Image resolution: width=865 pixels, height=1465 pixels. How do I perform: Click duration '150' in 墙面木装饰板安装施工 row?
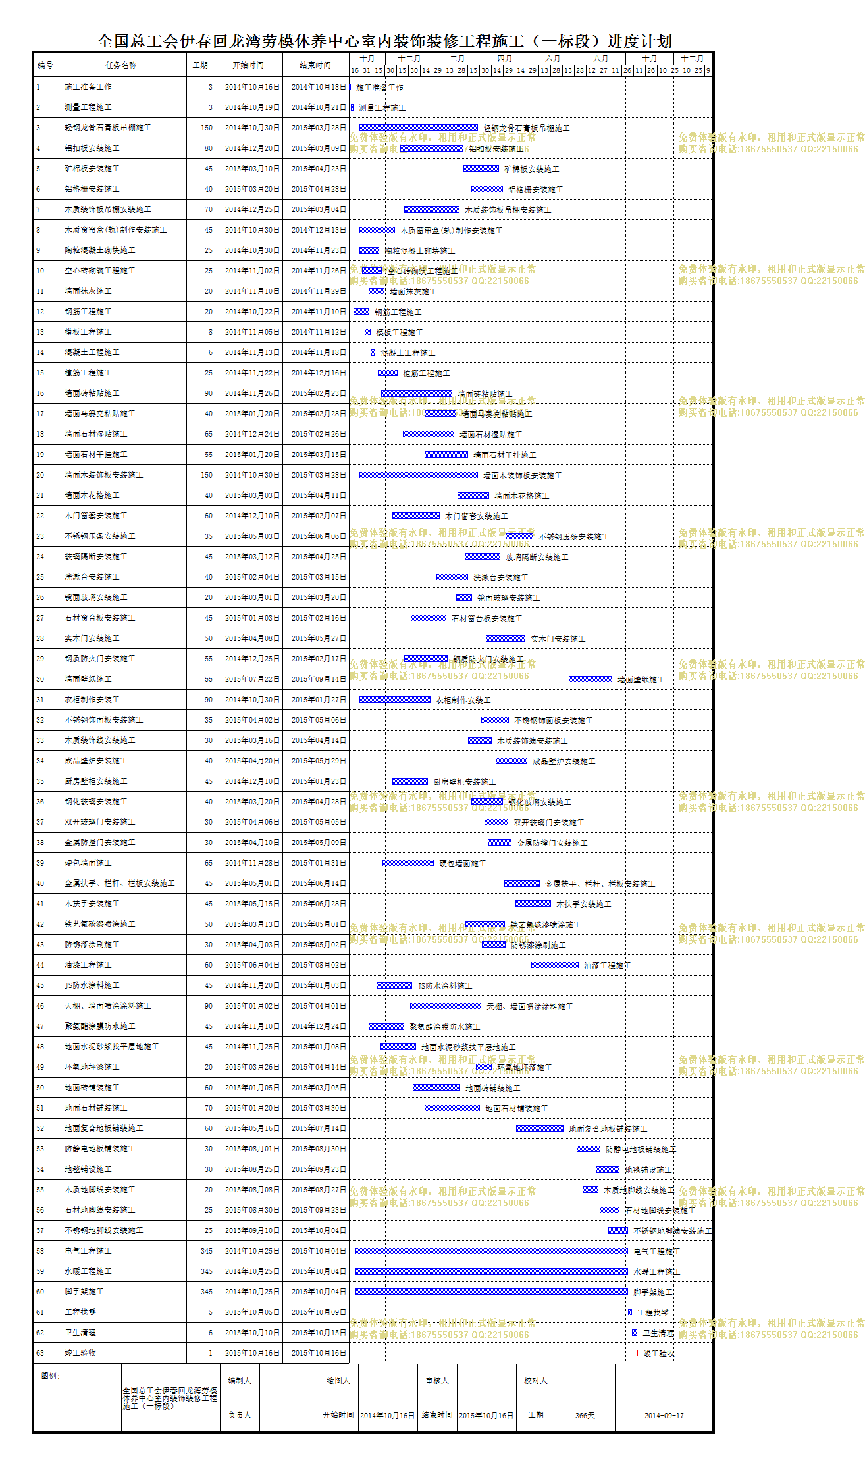coord(207,475)
